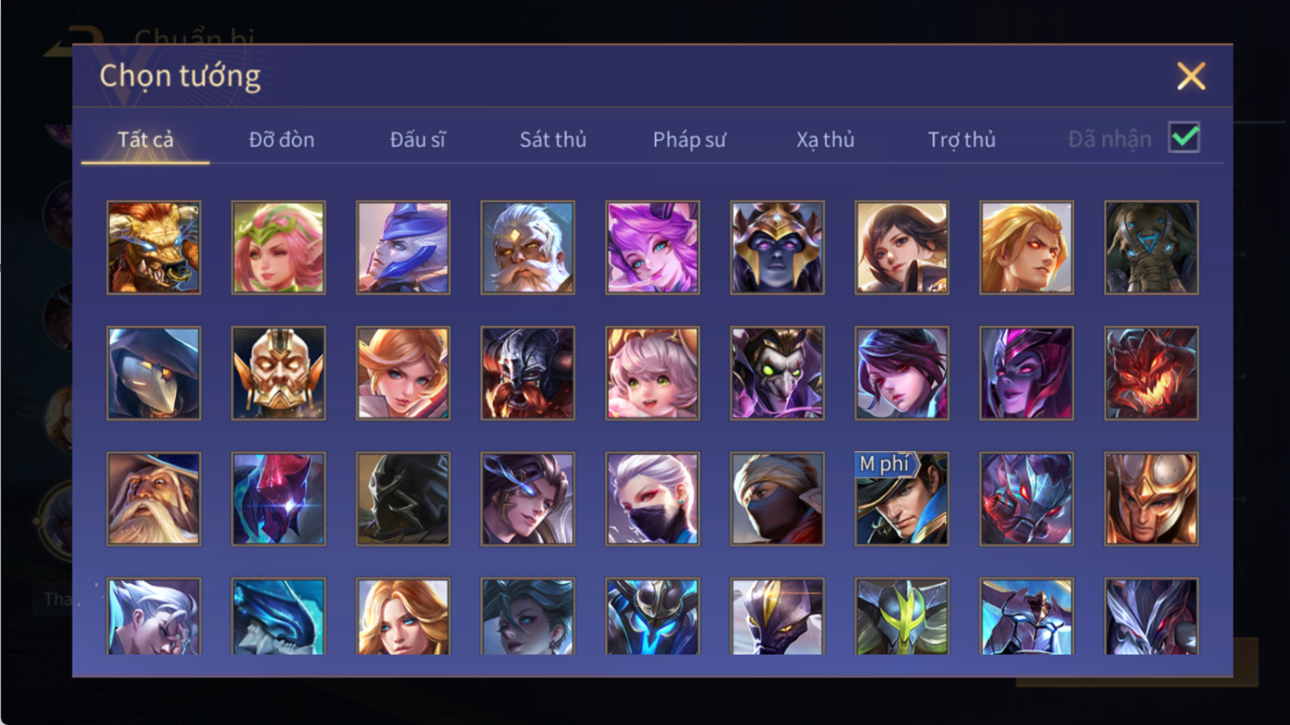Choose the golden masked elf-eared hero

[x=278, y=373]
